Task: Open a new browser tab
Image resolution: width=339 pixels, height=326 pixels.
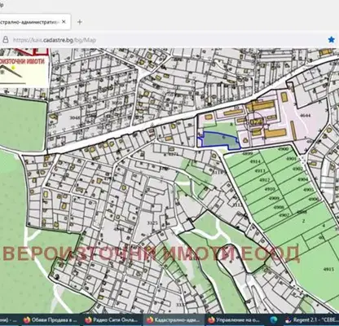Action: (x=80, y=22)
